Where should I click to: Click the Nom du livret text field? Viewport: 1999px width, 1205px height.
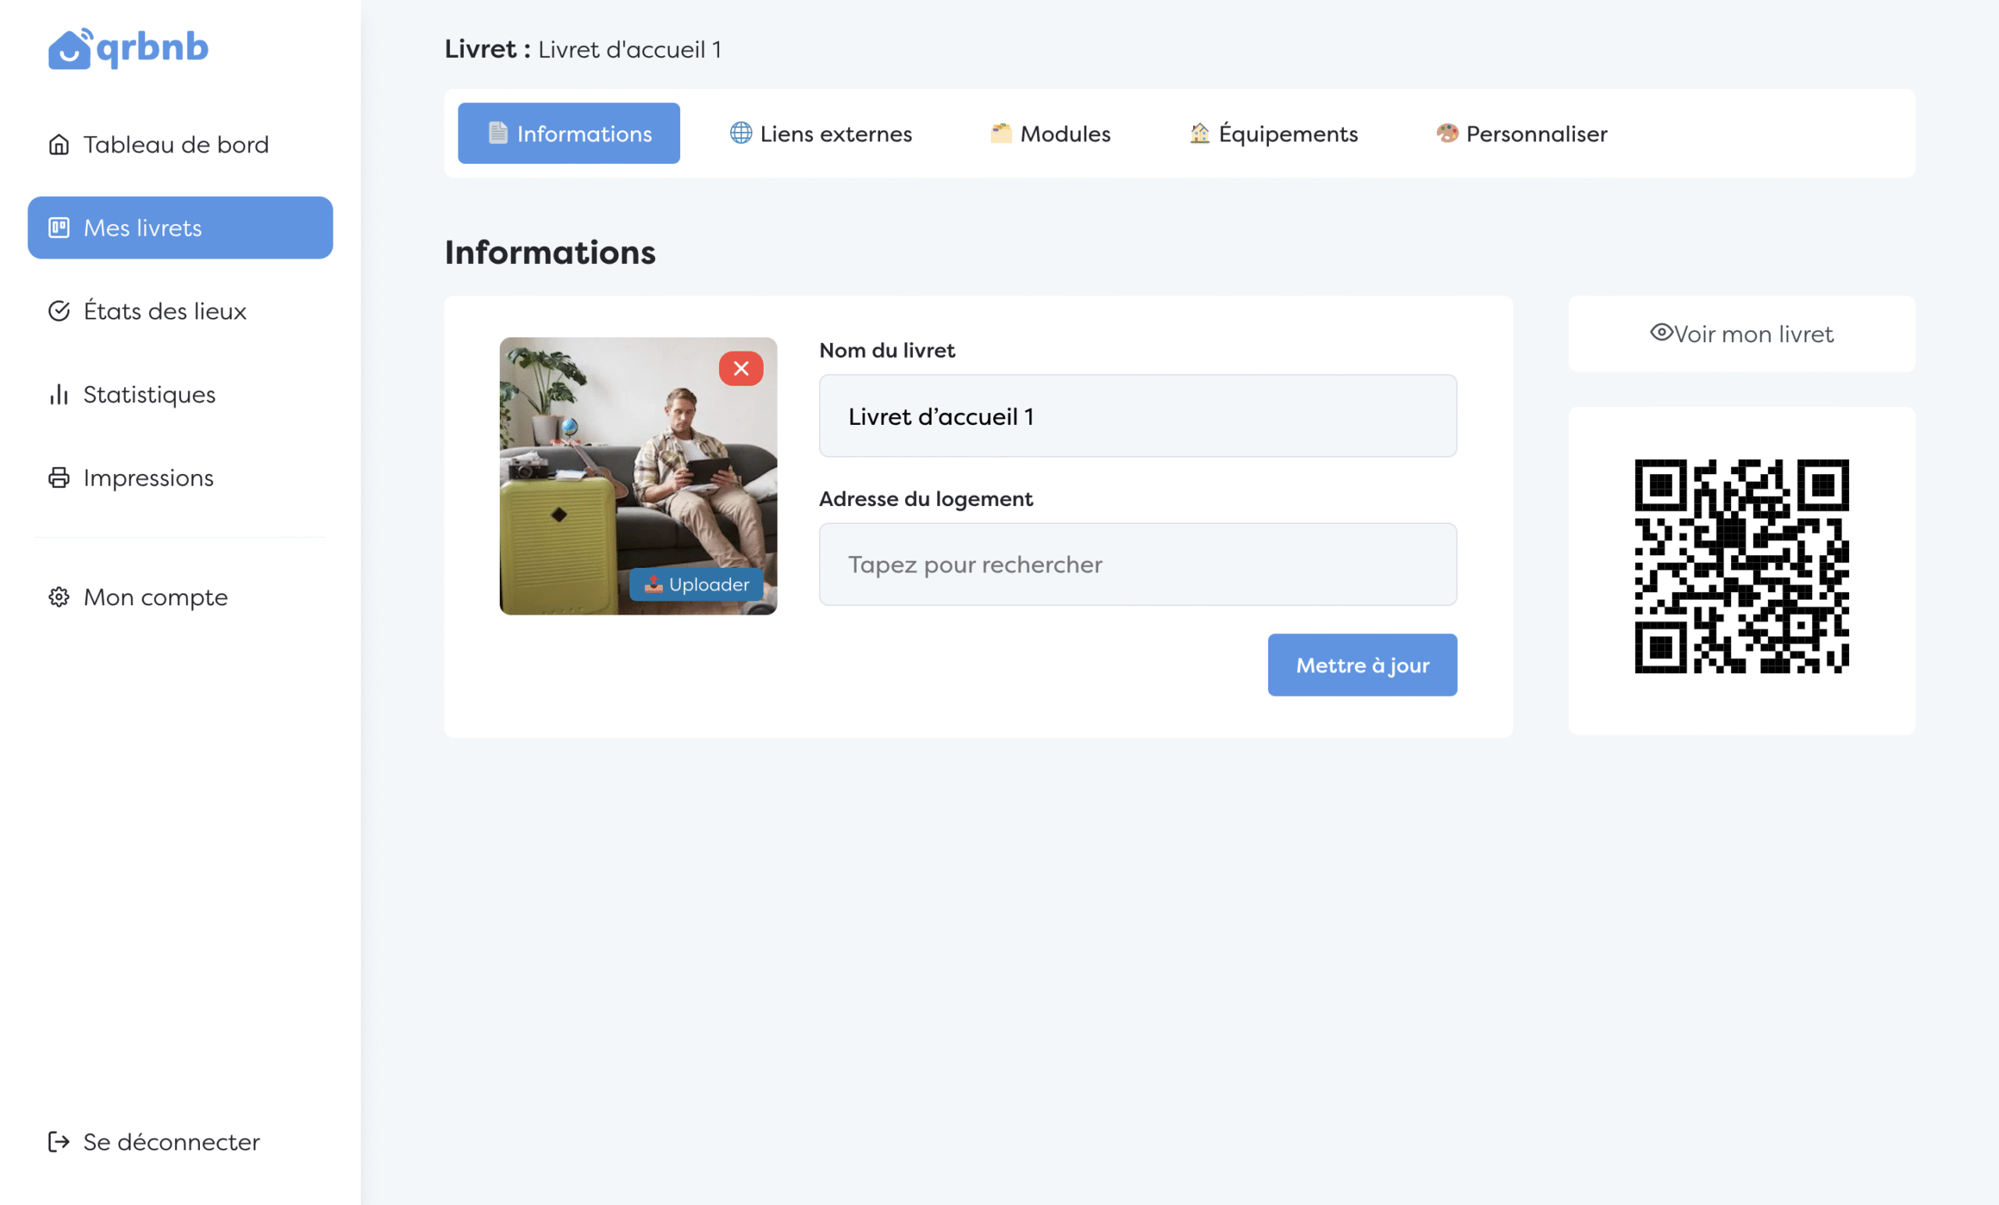pos(1138,416)
